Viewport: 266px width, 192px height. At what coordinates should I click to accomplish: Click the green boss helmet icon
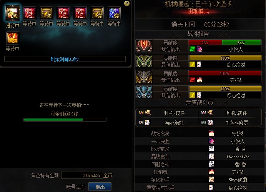144,61
